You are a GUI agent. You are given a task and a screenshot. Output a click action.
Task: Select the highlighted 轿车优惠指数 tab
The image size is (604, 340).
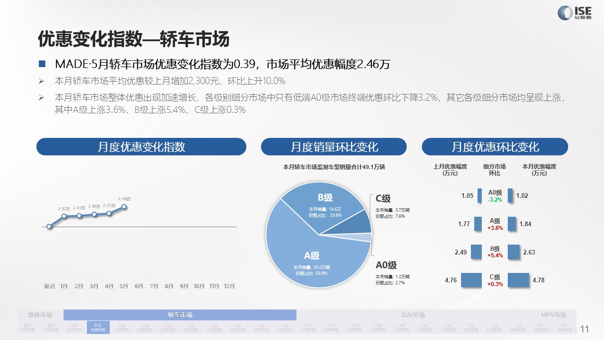pyautogui.click(x=98, y=327)
